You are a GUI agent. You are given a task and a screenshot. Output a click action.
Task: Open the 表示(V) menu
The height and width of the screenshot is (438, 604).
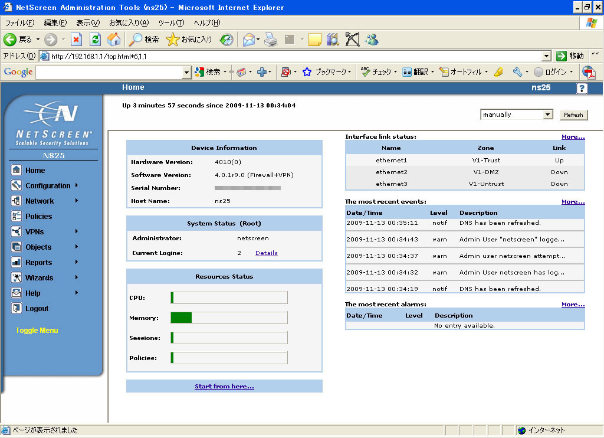coord(88,23)
